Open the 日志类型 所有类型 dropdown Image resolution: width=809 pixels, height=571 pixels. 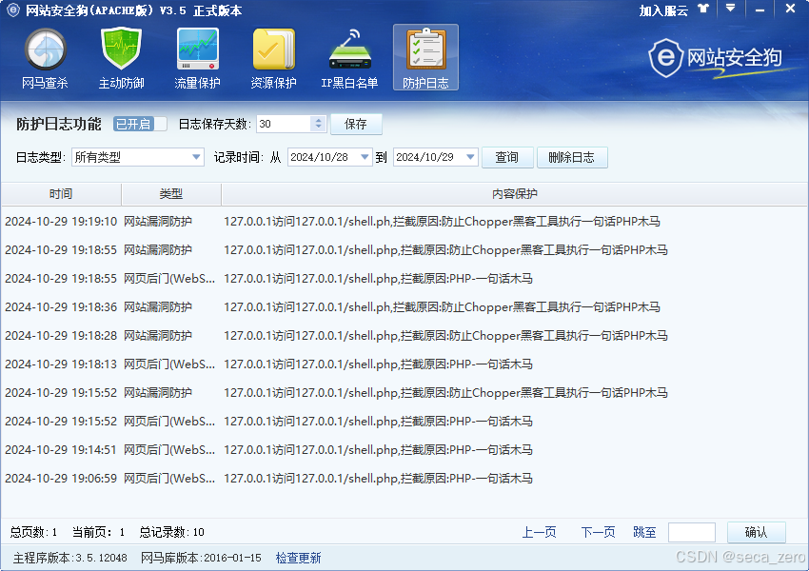point(138,157)
